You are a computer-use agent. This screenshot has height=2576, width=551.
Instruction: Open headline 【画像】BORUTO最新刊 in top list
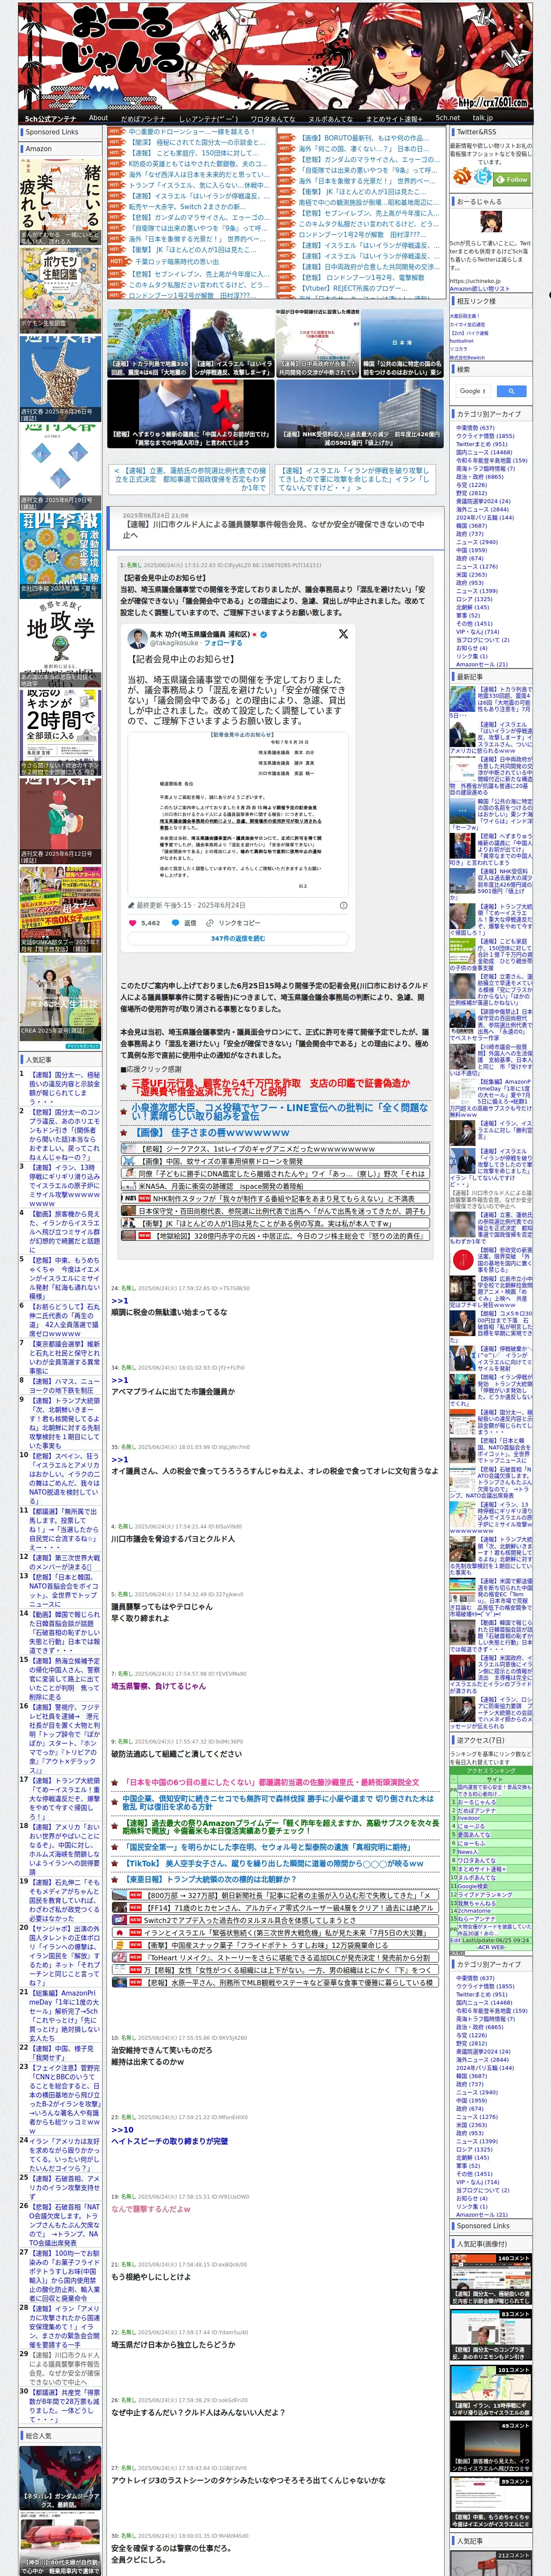[x=363, y=138]
